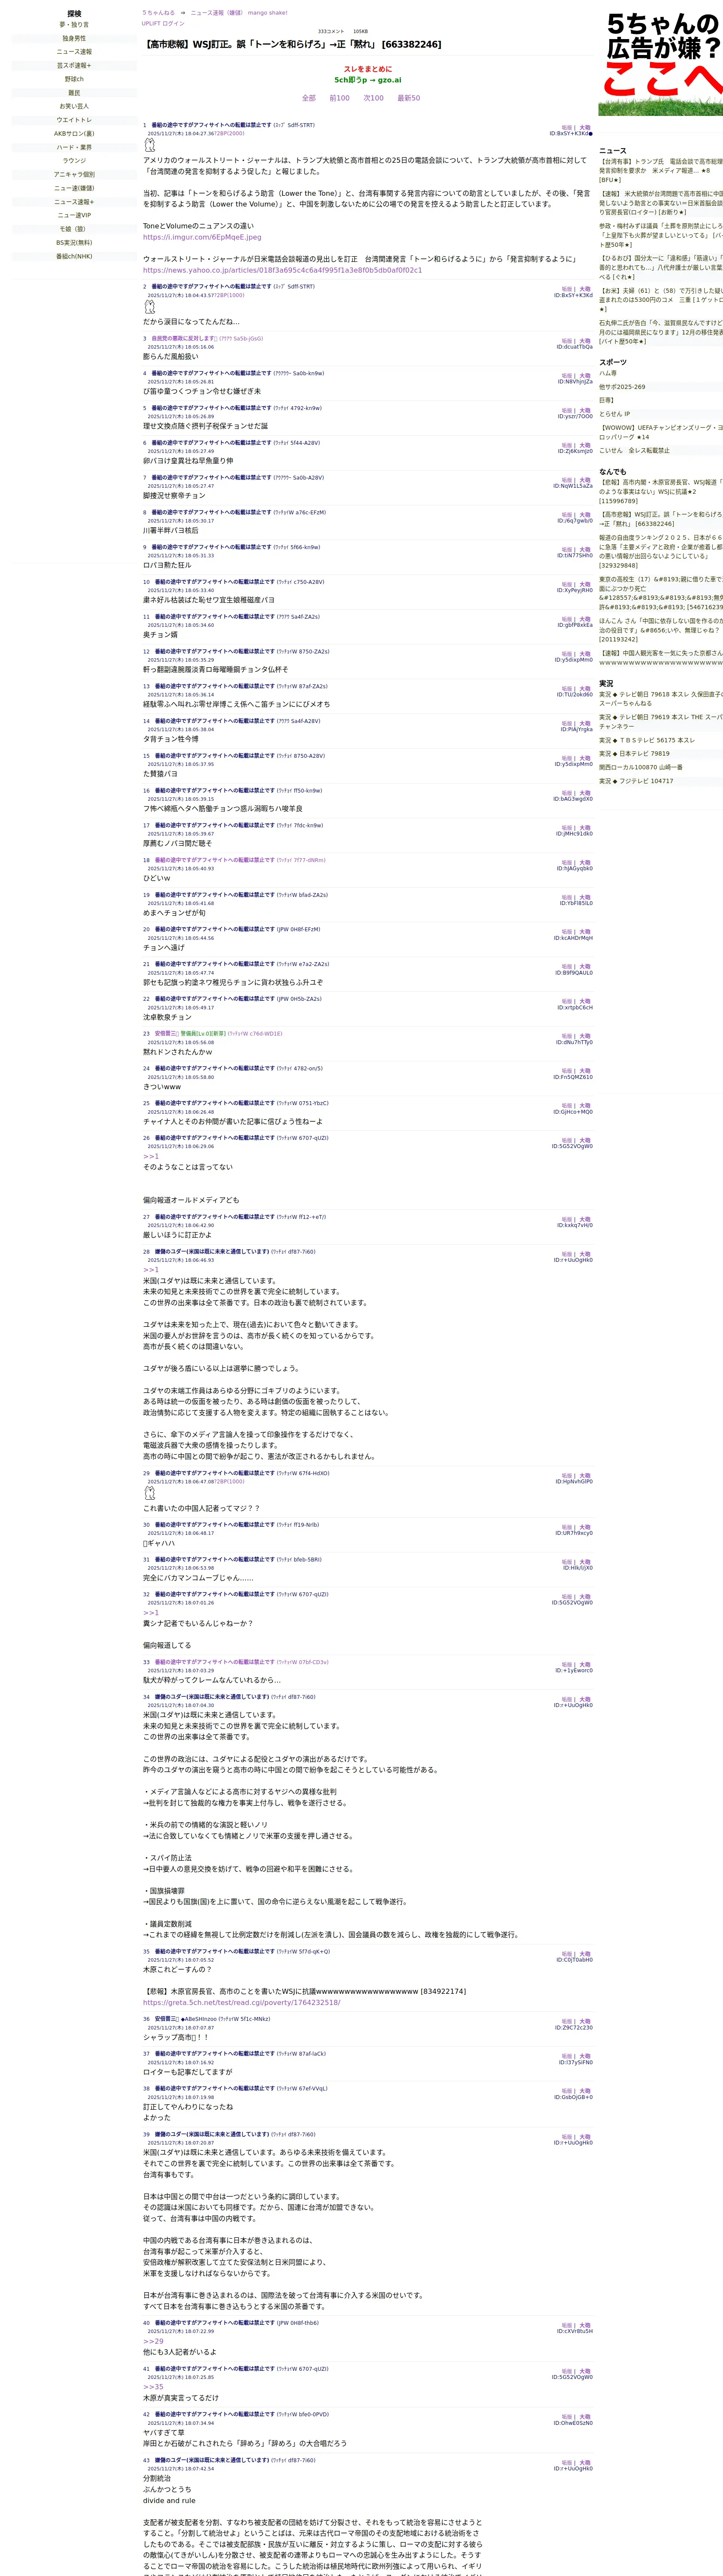Open the i.imgur.com image link
Image resolution: width=723 pixels, height=2576 pixels.
pyautogui.click(x=202, y=237)
